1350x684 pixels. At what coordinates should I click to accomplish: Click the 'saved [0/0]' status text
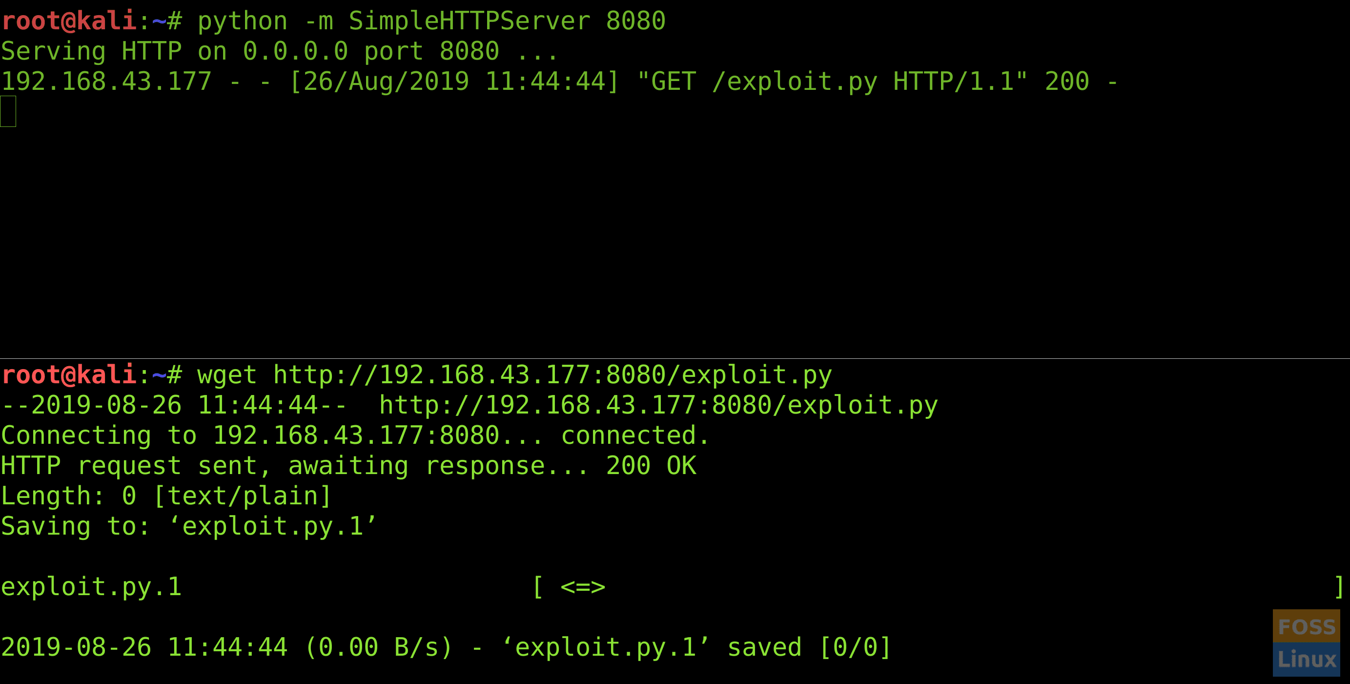809,648
